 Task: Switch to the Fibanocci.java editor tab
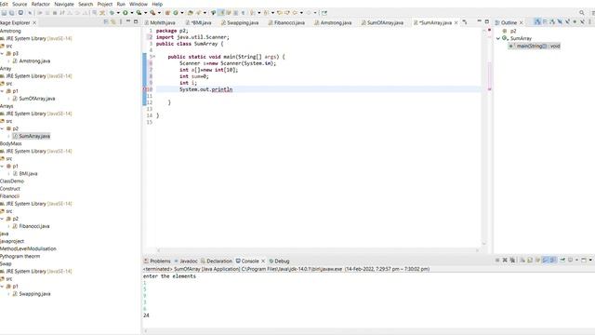(286, 22)
